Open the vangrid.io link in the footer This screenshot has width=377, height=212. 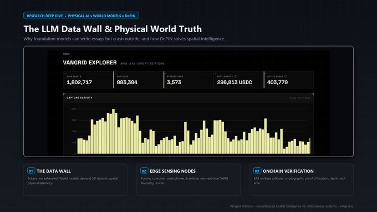[347, 206]
